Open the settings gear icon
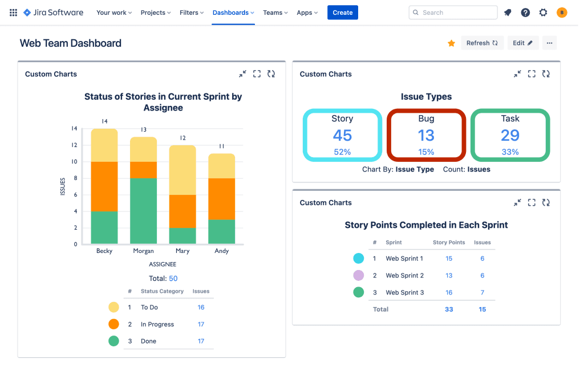The height and width of the screenshot is (368, 584). point(543,13)
